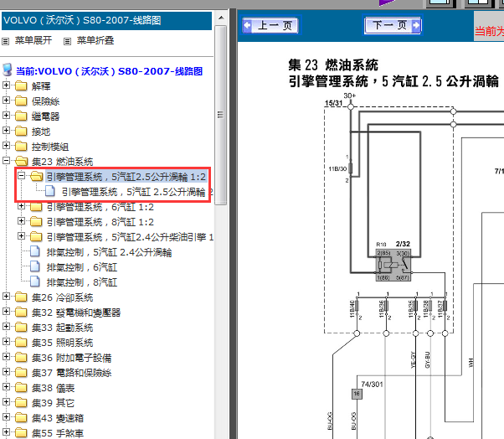Collapse the 集23 燃油系統 node
This screenshot has height=439, width=504.
6,161
